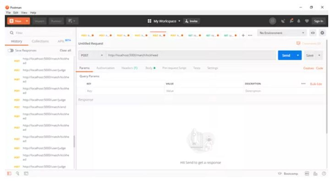Click the search magnifier in sidebar filter

pos(12,33)
